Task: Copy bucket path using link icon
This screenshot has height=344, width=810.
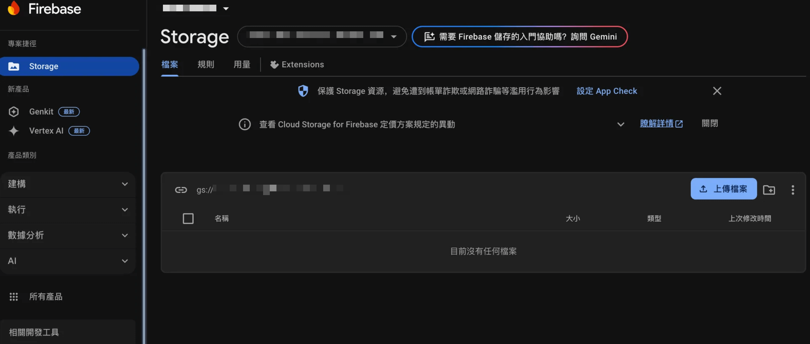Action: (x=181, y=190)
